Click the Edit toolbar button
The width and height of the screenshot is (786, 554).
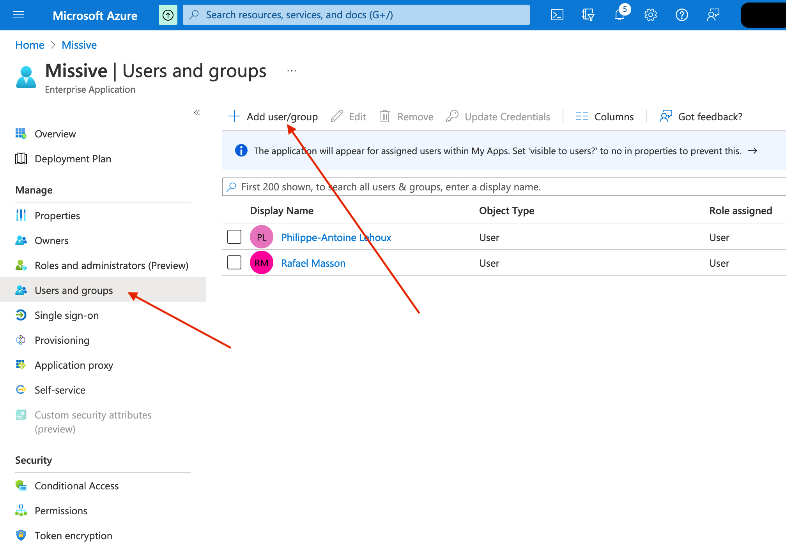[x=349, y=116]
